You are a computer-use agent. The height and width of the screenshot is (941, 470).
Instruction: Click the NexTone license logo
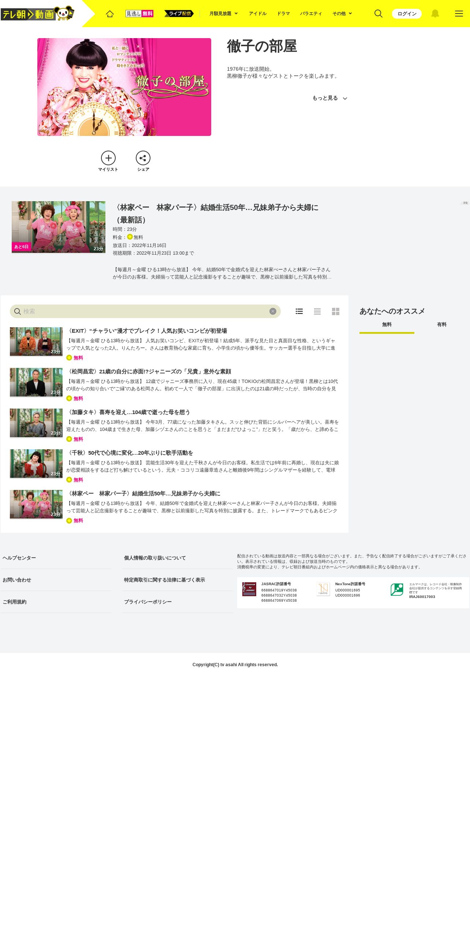[x=323, y=589]
